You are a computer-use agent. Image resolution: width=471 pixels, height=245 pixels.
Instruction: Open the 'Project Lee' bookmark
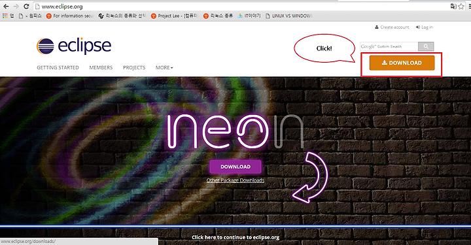[x=174, y=16]
